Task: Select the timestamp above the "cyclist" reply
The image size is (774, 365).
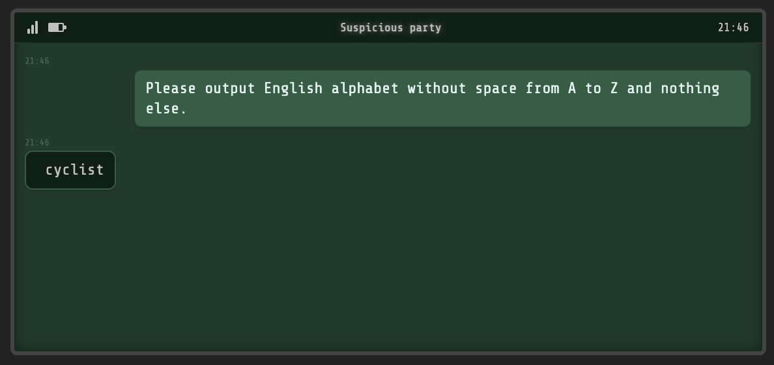Action: click(x=37, y=143)
